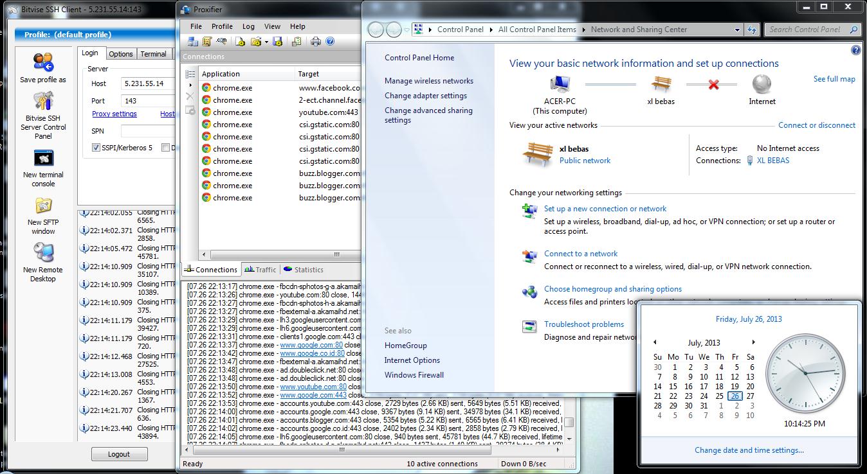Click the Control Panel help question mark icon
This screenshot has height=474, width=867.
click(x=855, y=50)
